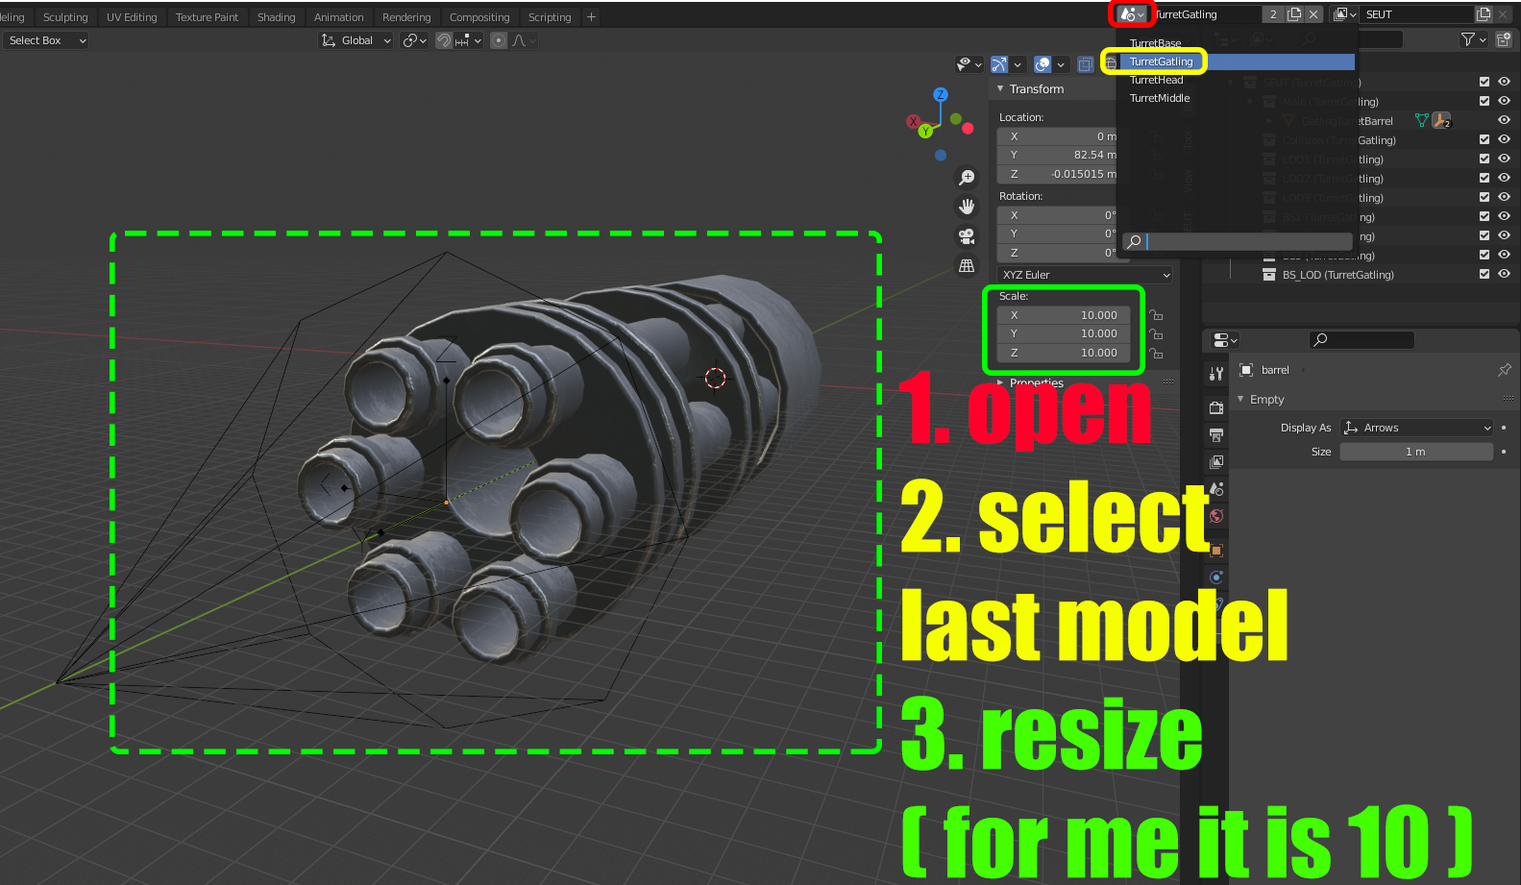1521x885 pixels.
Task: Toggle proportional editing in header
Action: 499,40
